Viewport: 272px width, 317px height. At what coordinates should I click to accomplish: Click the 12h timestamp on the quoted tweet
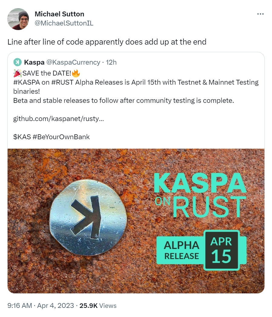pyautogui.click(x=112, y=62)
